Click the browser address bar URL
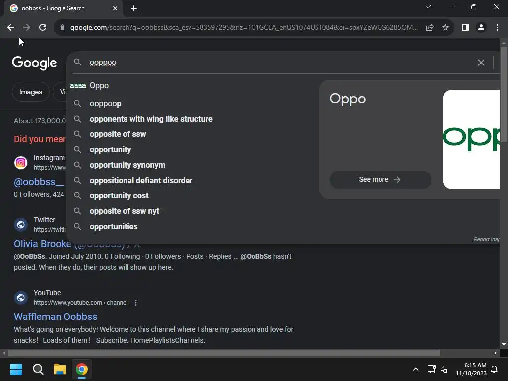This screenshot has height=381, width=508. [x=244, y=28]
